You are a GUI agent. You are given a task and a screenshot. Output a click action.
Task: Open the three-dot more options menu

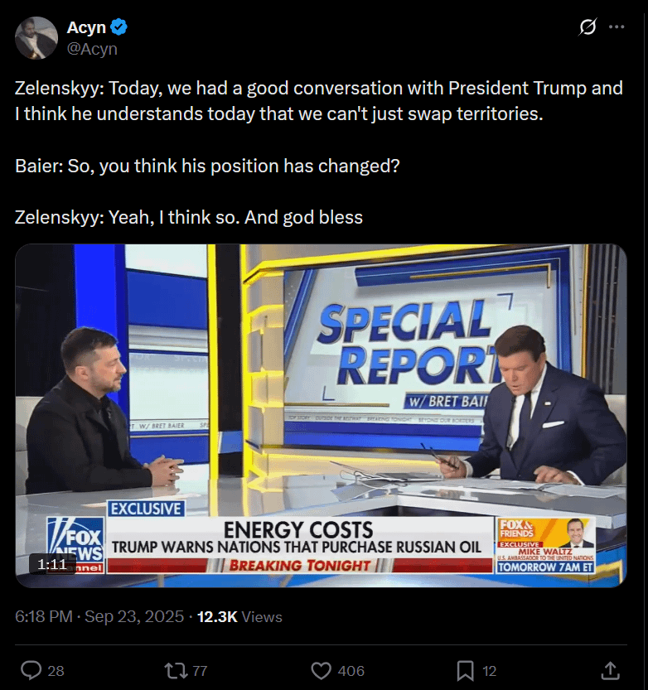click(617, 27)
